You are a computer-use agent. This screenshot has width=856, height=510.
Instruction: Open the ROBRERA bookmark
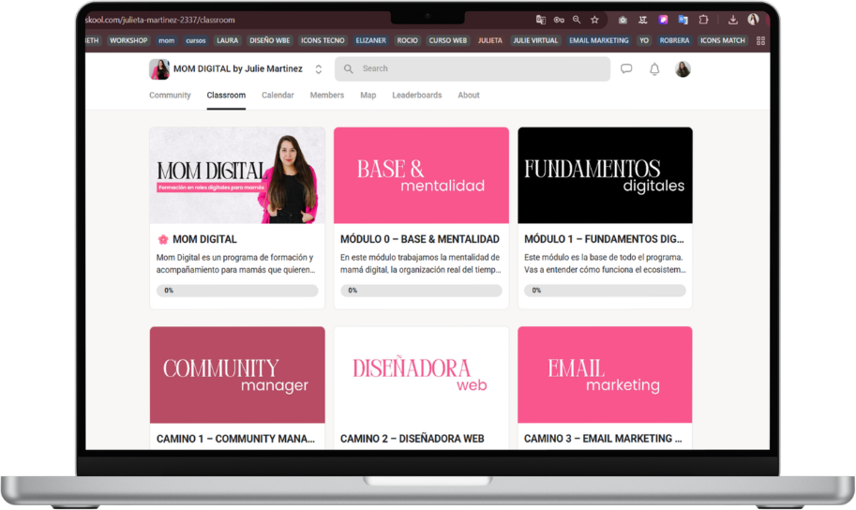coord(674,40)
